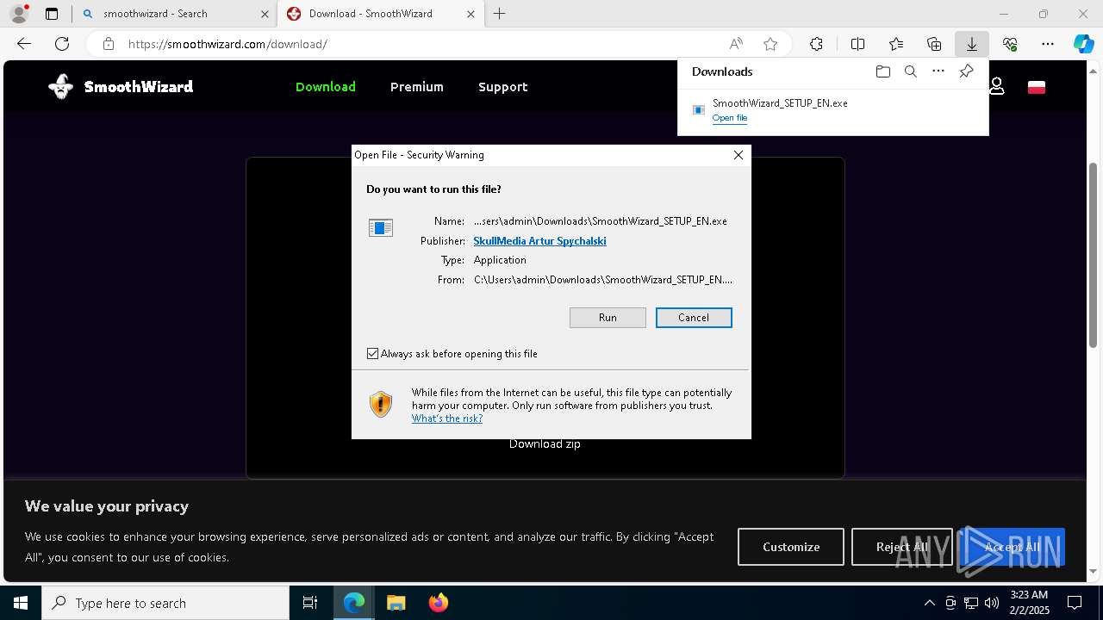Adjust volume via speaker tray icon
Image resolution: width=1103 pixels, height=620 pixels.
point(992,603)
